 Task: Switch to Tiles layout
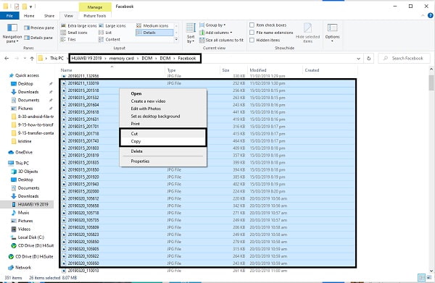pos(68,40)
